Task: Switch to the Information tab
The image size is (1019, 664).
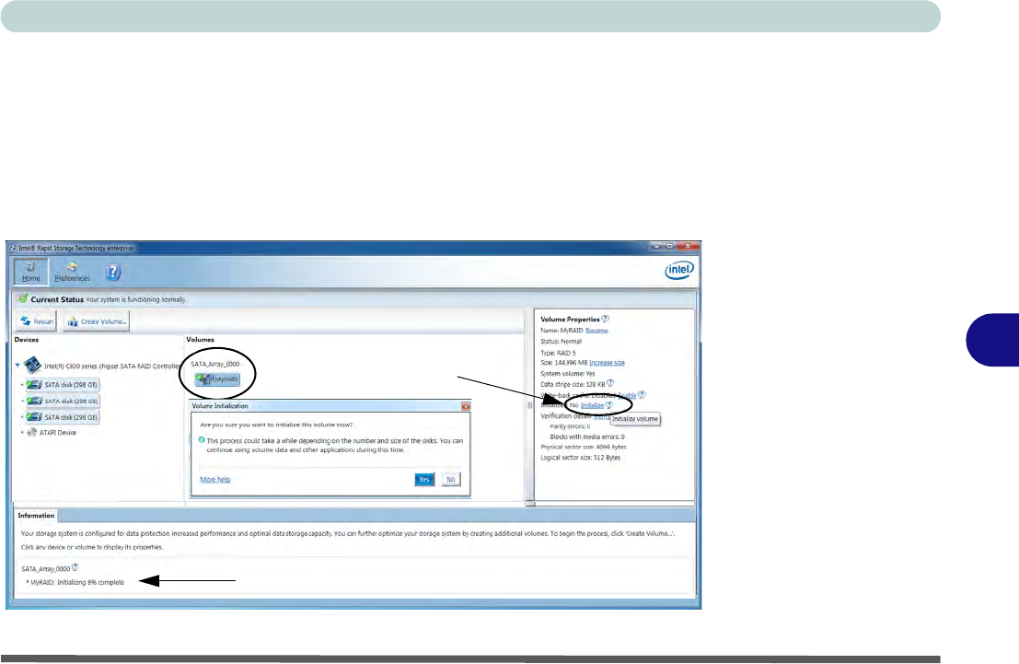Action: pos(36,516)
